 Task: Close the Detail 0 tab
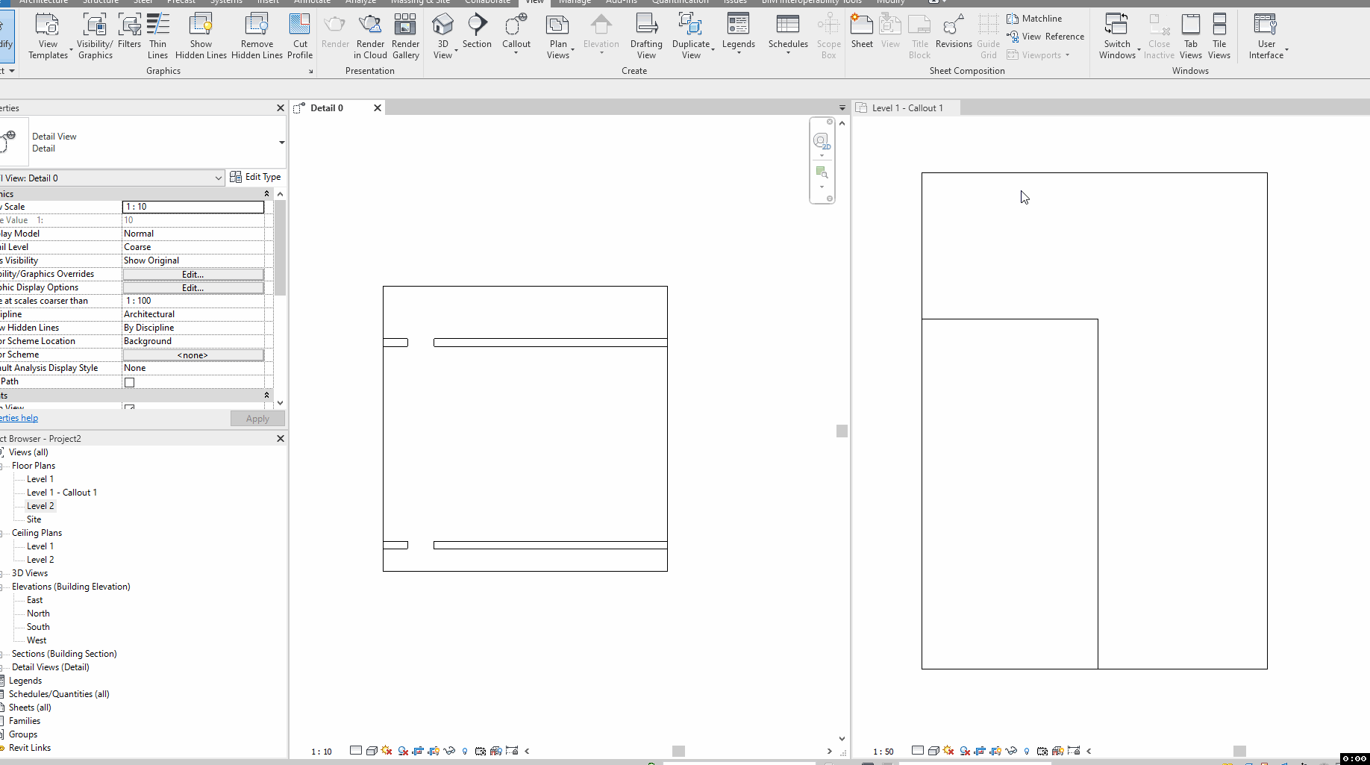(x=378, y=108)
